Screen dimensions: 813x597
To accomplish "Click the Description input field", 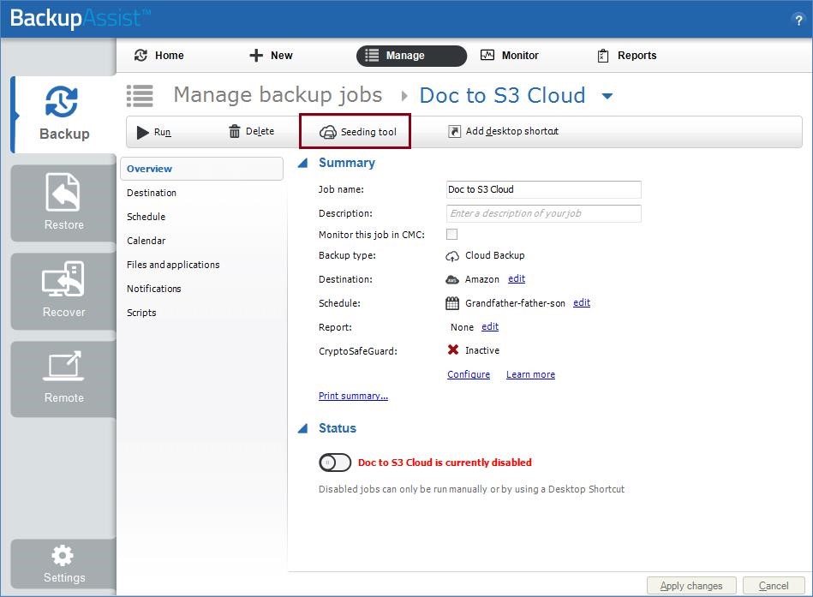I will tap(543, 213).
